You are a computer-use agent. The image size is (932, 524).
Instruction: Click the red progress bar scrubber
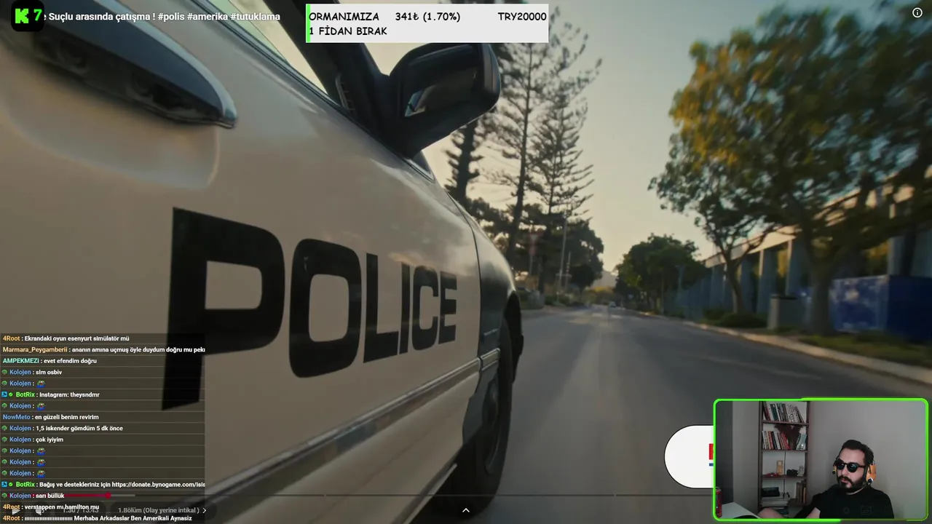pos(108,496)
